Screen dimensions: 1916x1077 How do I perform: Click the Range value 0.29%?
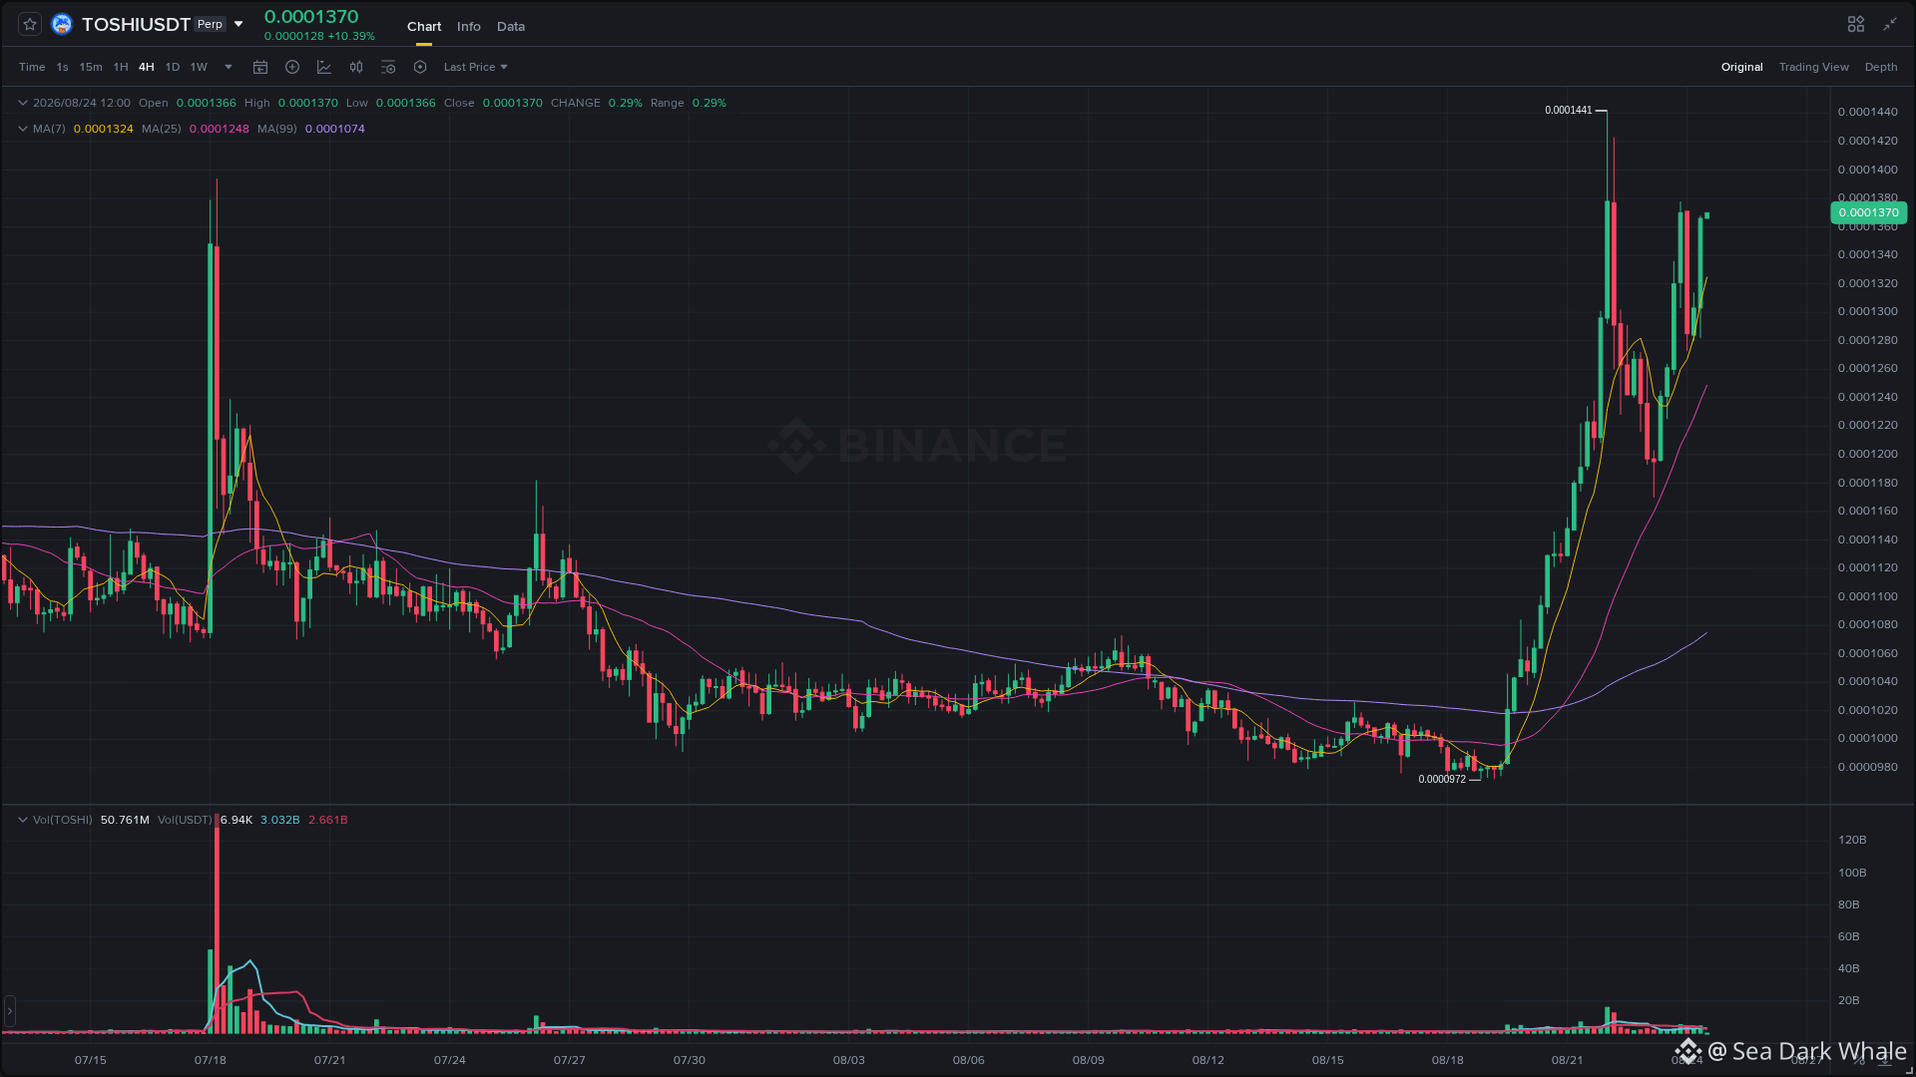tap(710, 103)
